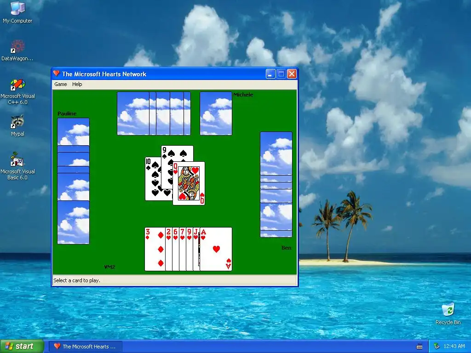
Task: Play the 9 of hearts
Action: point(189,249)
